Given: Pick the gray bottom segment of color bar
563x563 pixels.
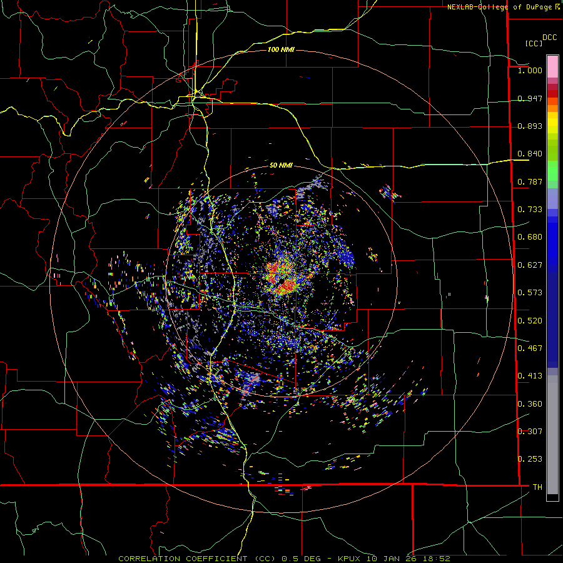Looking at the screenshot, I should pos(552,435).
